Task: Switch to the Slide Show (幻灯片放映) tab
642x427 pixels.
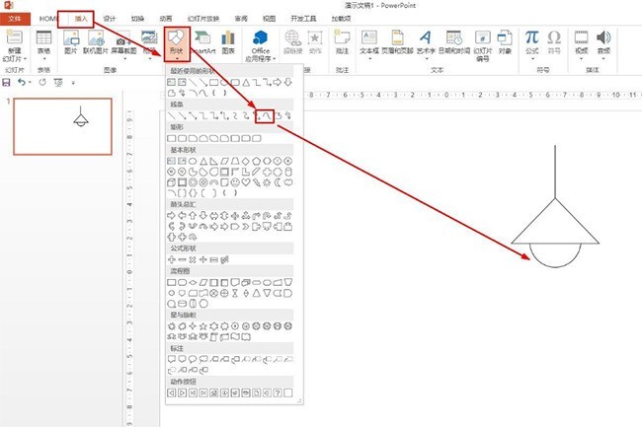Action: 203,19
